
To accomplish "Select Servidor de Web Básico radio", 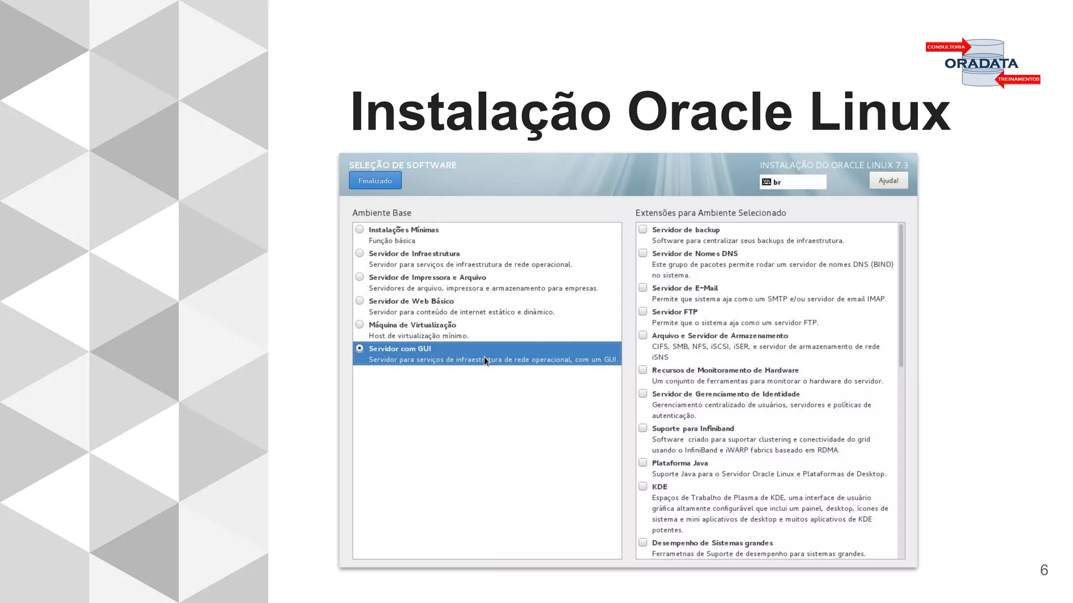I will 359,300.
